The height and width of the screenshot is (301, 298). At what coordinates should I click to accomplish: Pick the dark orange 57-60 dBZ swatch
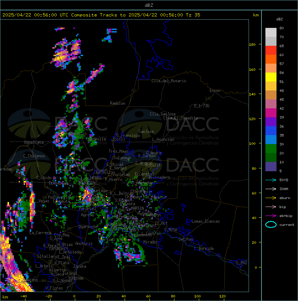(271, 59)
